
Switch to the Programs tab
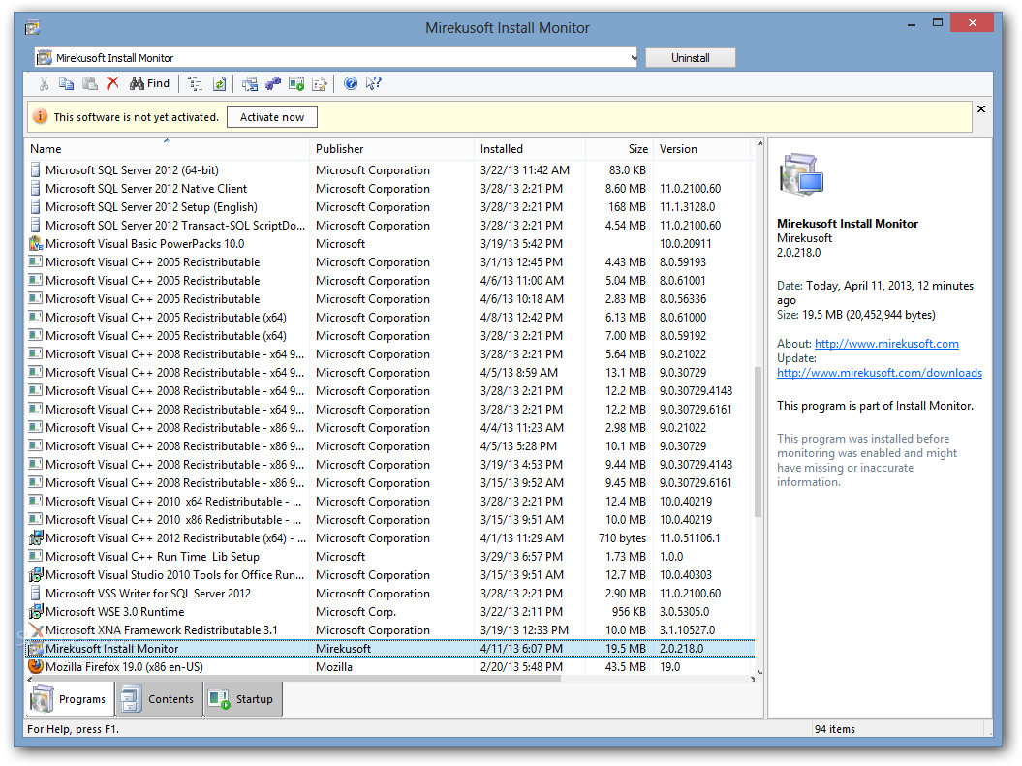pyautogui.click(x=71, y=699)
